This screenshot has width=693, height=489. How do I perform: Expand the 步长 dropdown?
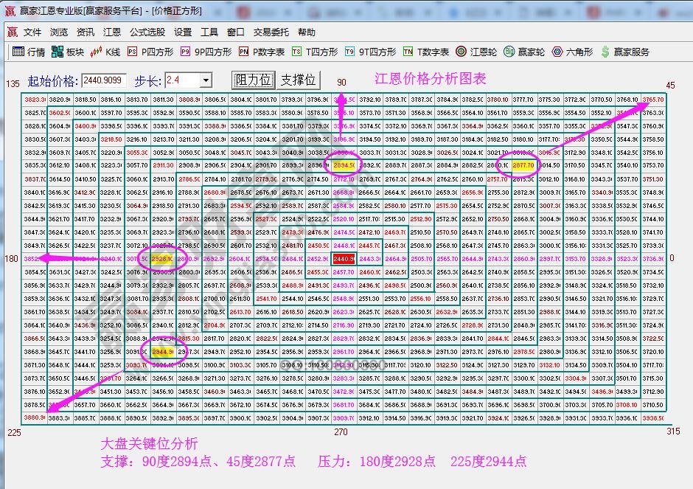(x=206, y=80)
